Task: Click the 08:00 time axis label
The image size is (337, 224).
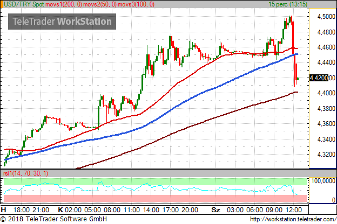Action: 112,209
